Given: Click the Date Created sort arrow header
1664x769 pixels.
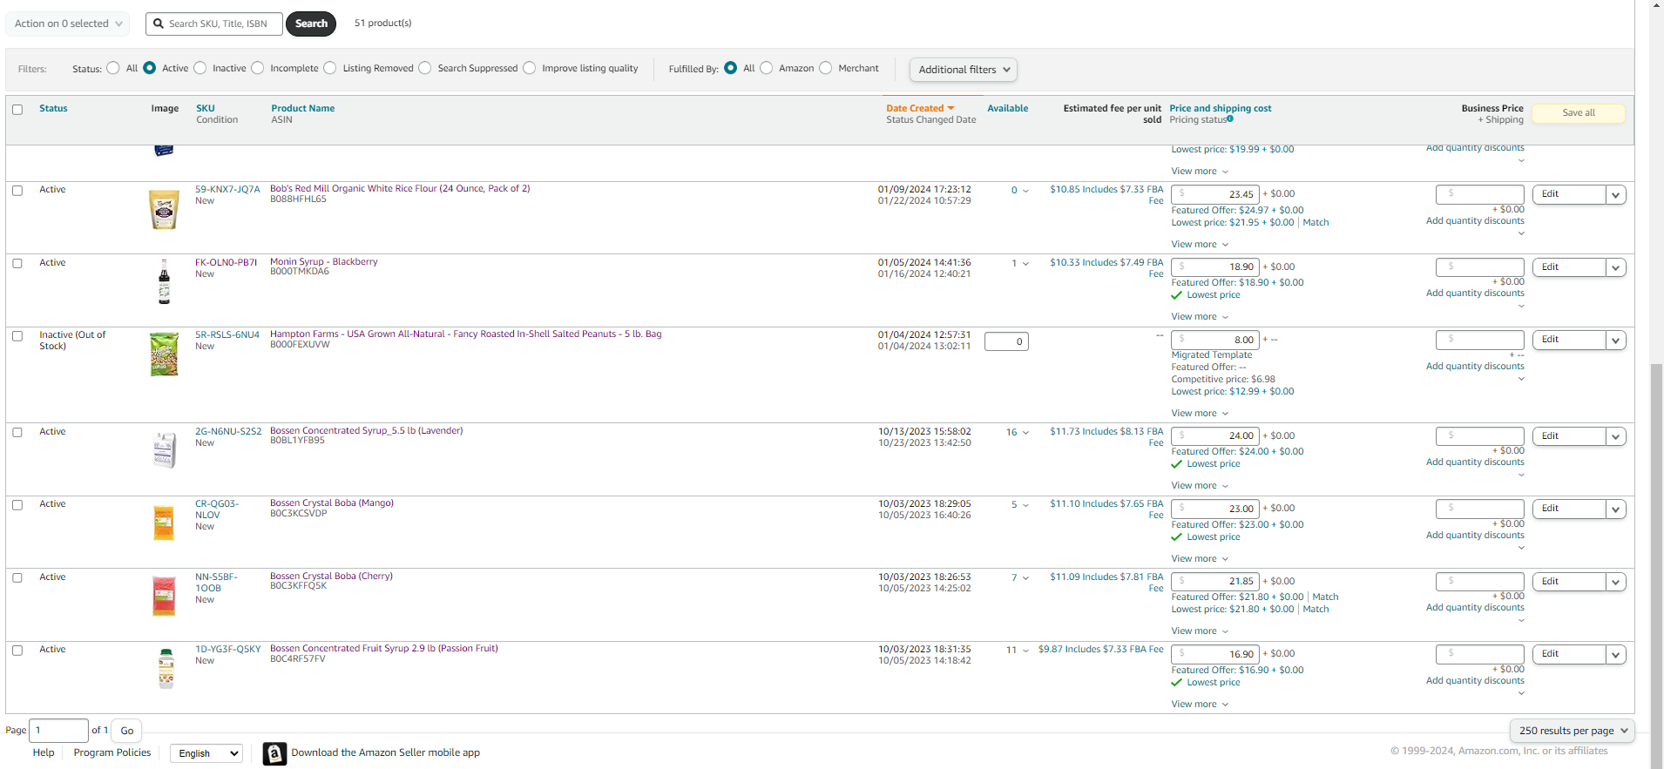Looking at the screenshot, I should (x=920, y=108).
